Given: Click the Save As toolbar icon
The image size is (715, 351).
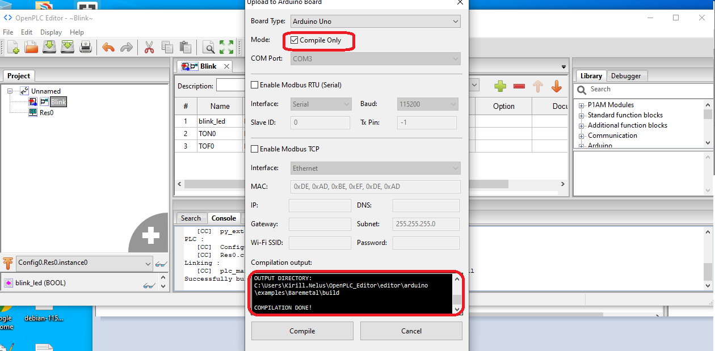Looking at the screenshot, I should pyautogui.click(x=68, y=47).
